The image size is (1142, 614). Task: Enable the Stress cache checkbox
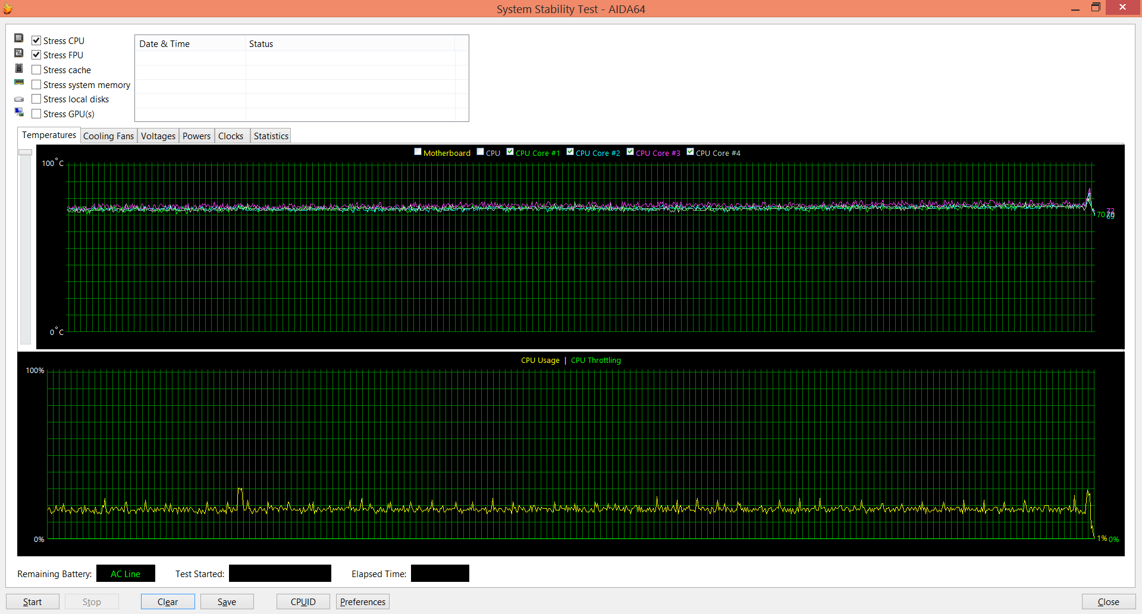click(x=36, y=70)
